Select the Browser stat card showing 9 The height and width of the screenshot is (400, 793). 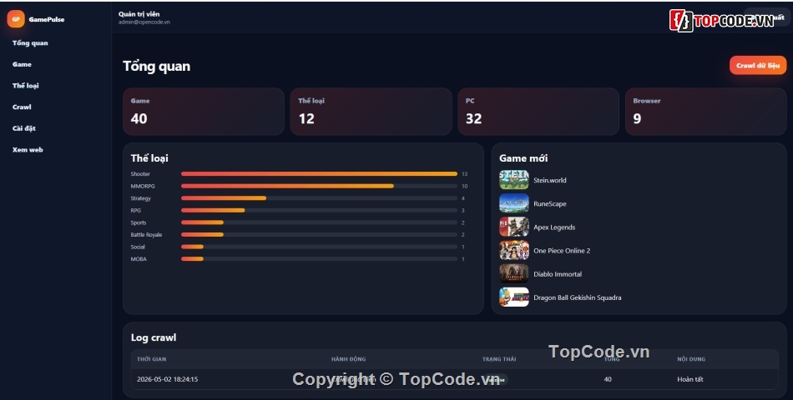pyautogui.click(x=705, y=112)
